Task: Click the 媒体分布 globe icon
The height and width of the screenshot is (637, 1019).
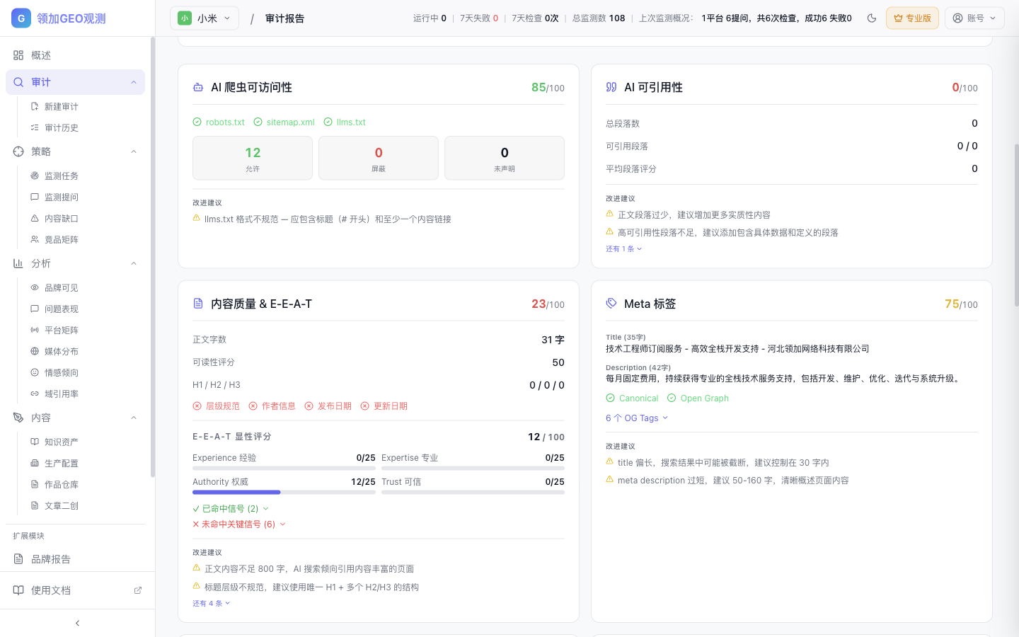Action: point(35,351)
